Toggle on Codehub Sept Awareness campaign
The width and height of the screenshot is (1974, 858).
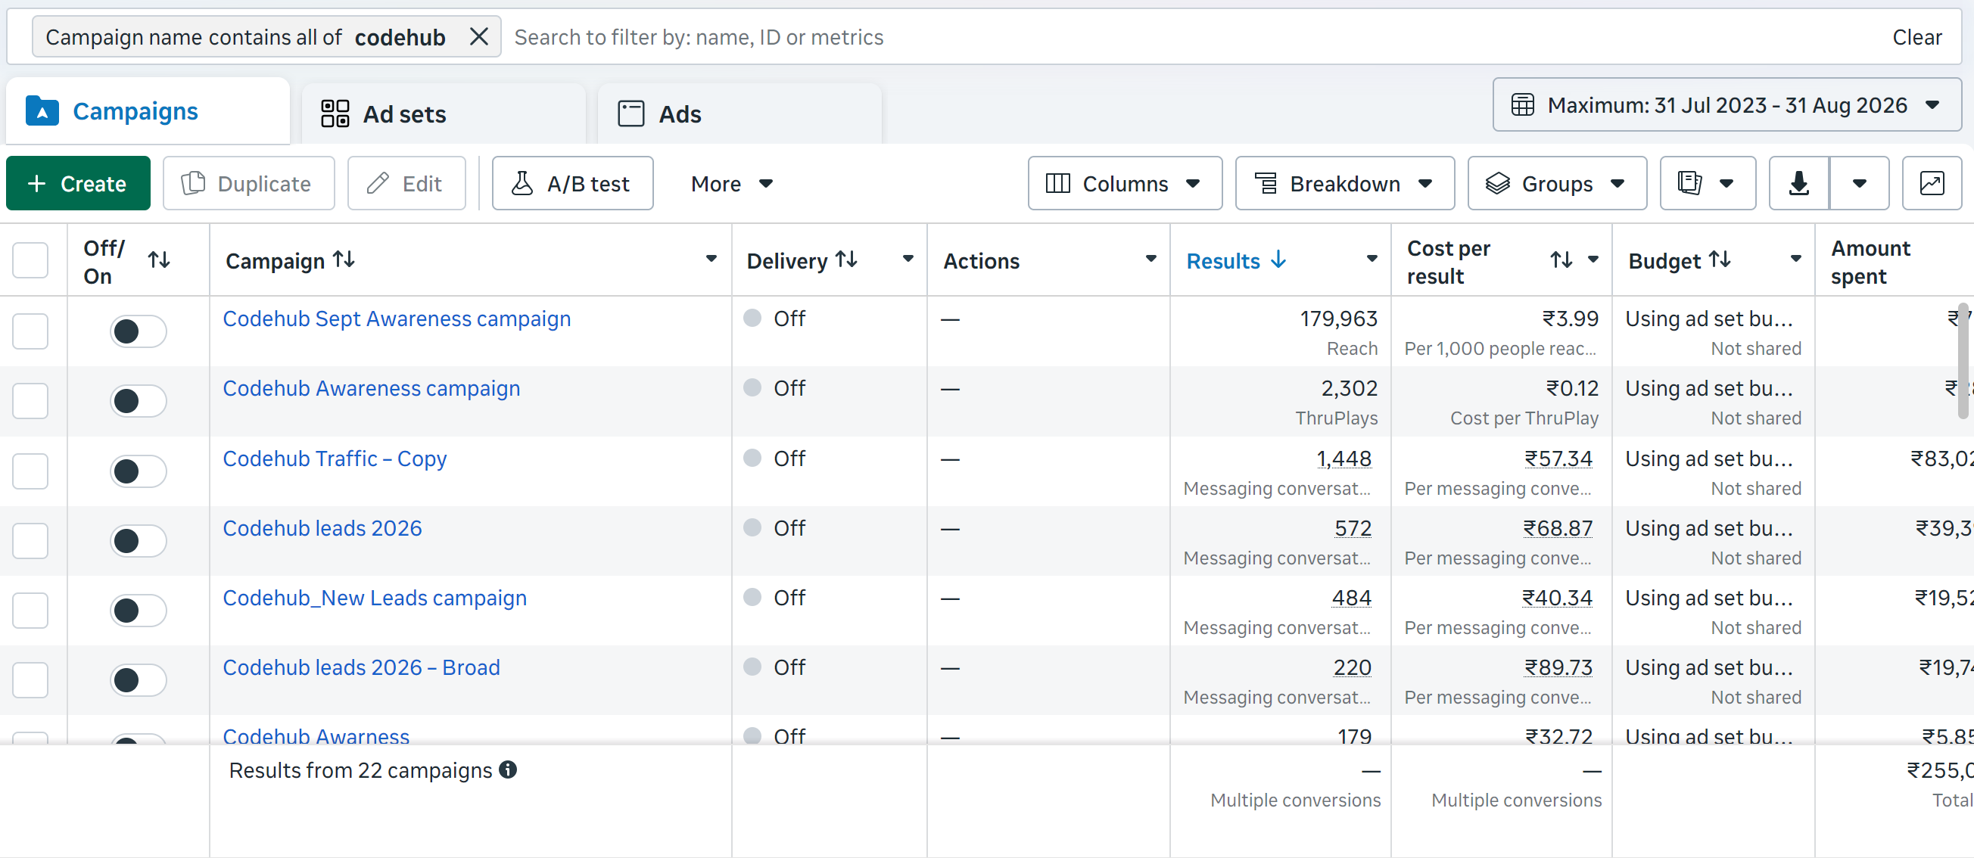coord(138,331)
